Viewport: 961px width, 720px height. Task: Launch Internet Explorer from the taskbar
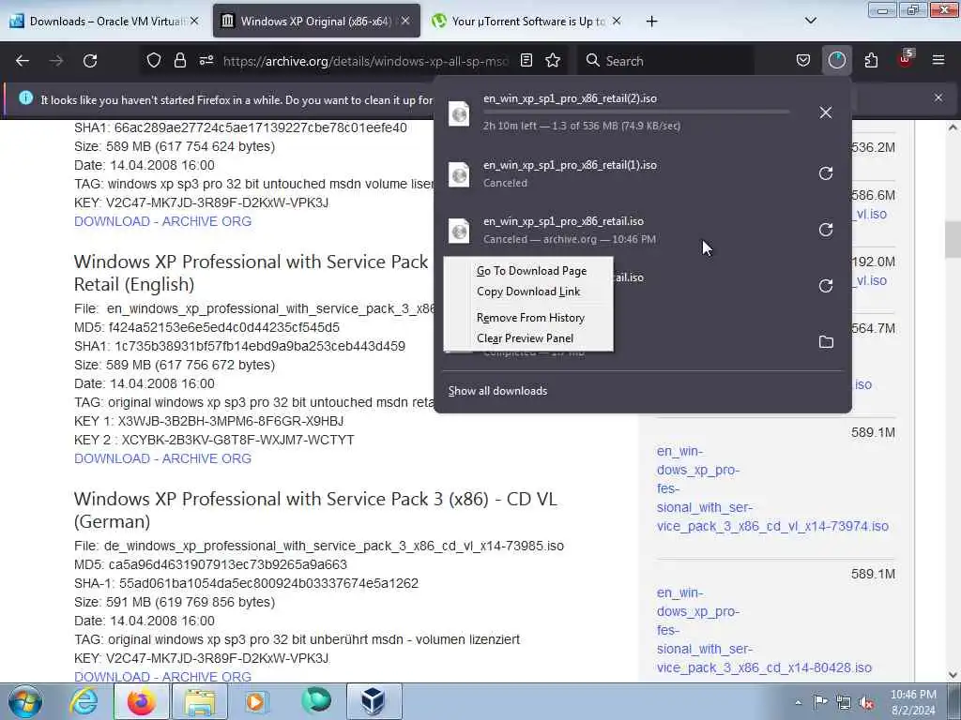tap(84, 701)
